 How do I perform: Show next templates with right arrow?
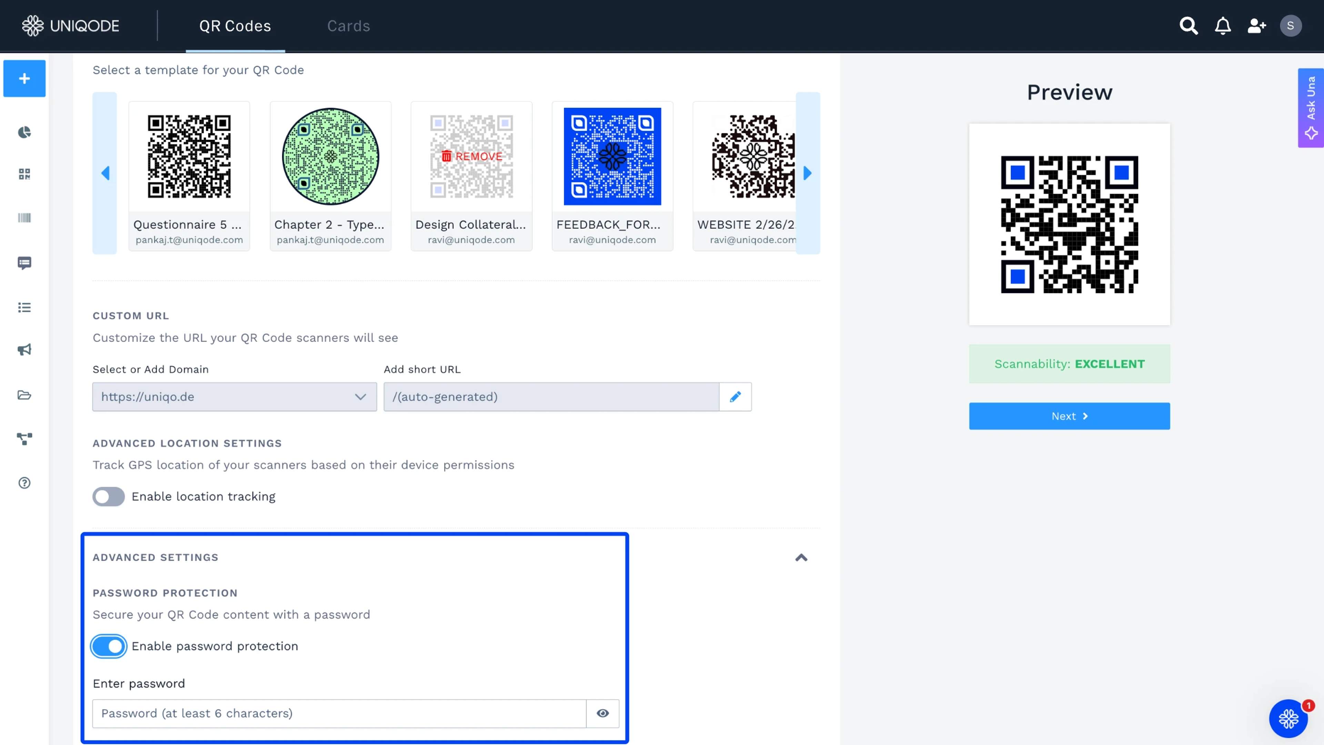pyautogui.click(x=808, y=173)
